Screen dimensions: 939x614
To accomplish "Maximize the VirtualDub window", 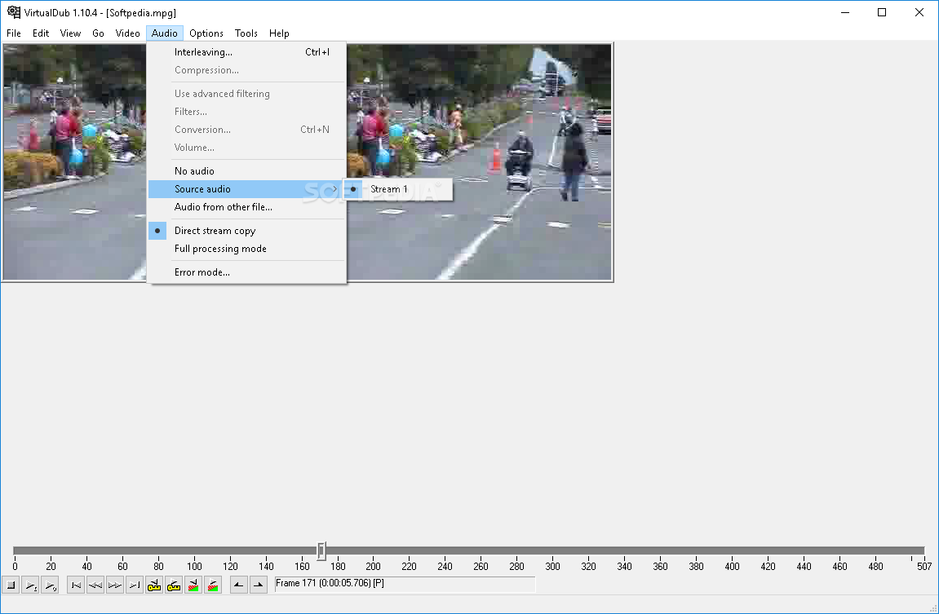I will point(882,12).
